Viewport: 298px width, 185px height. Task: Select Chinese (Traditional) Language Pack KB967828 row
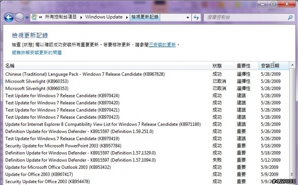coord(146,74)
